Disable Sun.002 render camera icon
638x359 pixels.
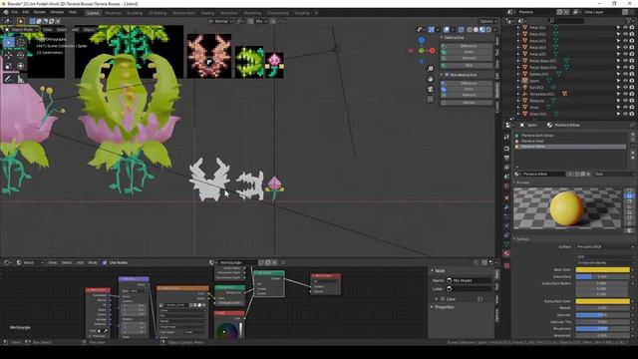coord(632,88)
